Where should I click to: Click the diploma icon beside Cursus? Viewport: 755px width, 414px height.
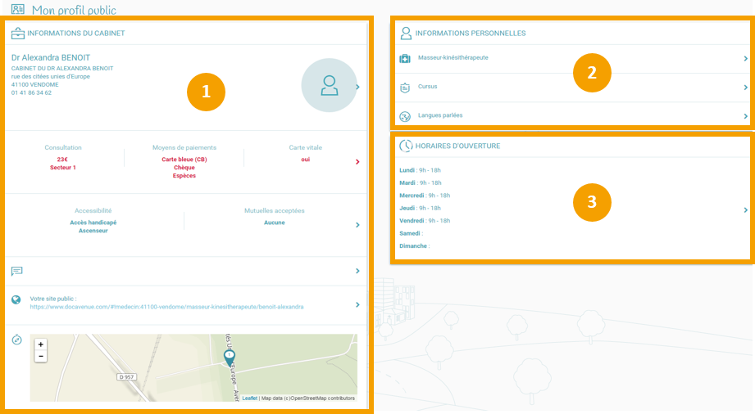[404, 87]
